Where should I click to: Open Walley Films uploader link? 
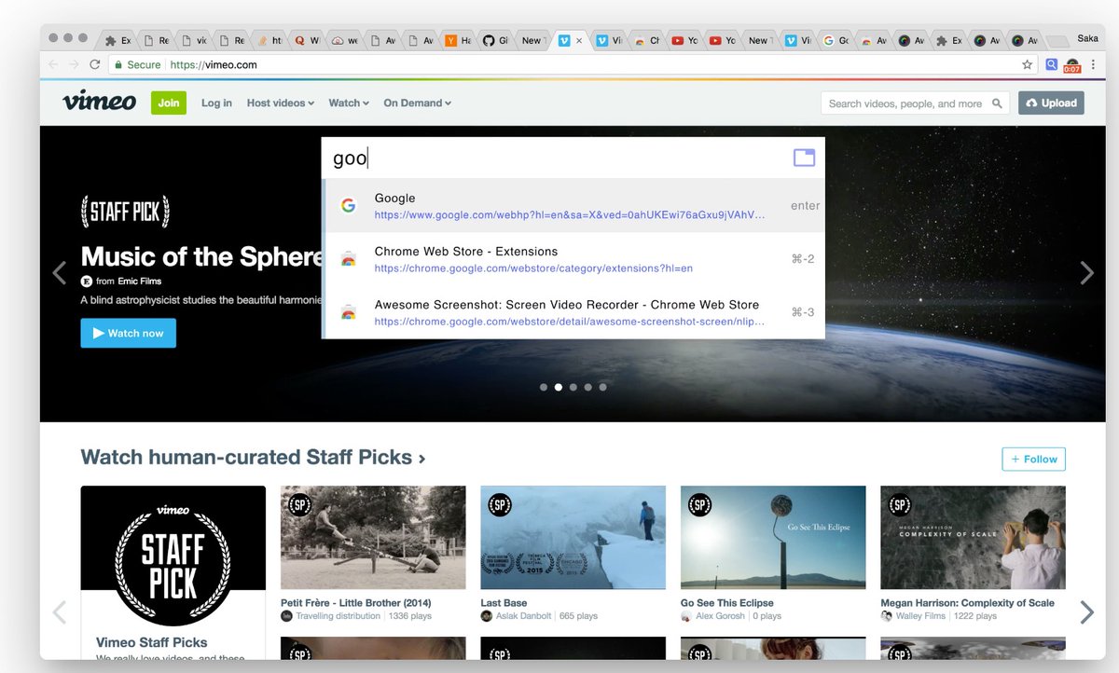(x=919, y=616)
